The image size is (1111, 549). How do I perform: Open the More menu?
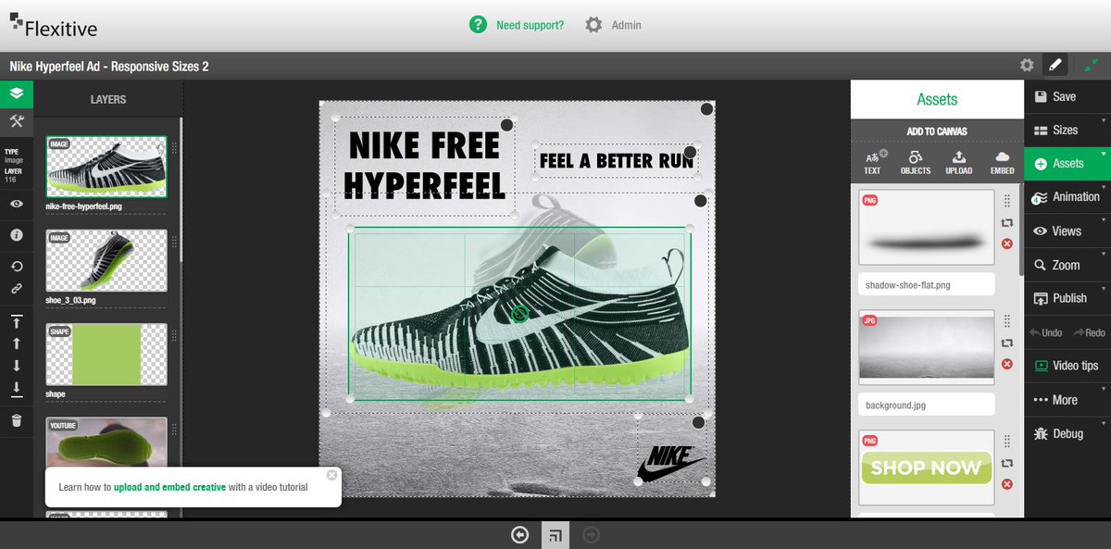point(1067,400)
